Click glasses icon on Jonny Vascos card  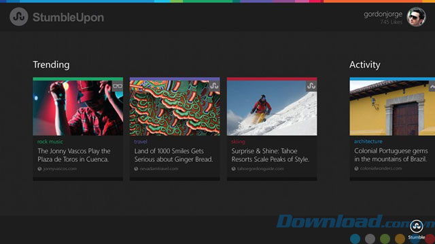[x=118, y=86]
